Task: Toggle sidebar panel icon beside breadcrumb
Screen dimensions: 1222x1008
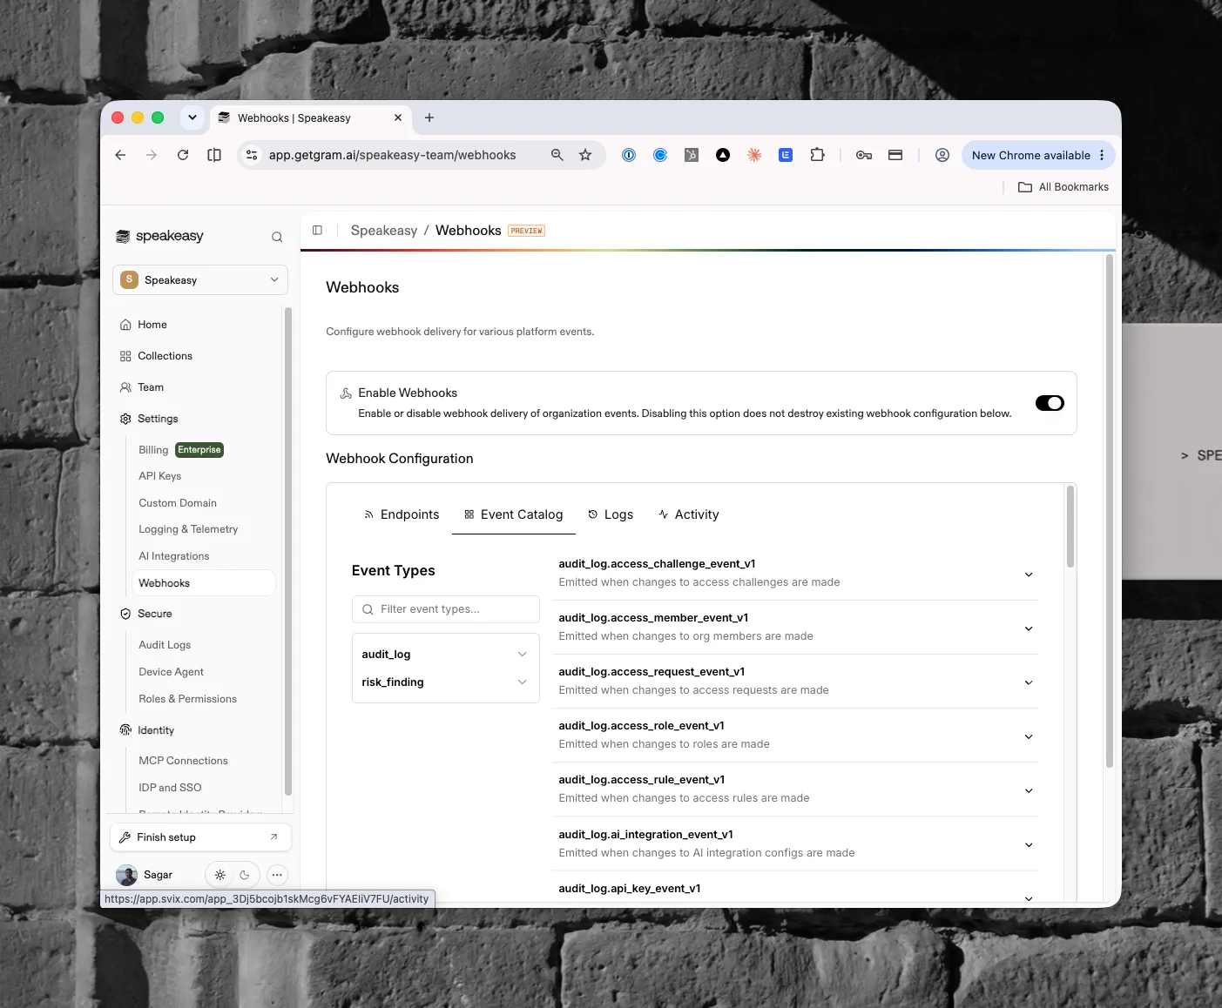Action: point(317,230)
